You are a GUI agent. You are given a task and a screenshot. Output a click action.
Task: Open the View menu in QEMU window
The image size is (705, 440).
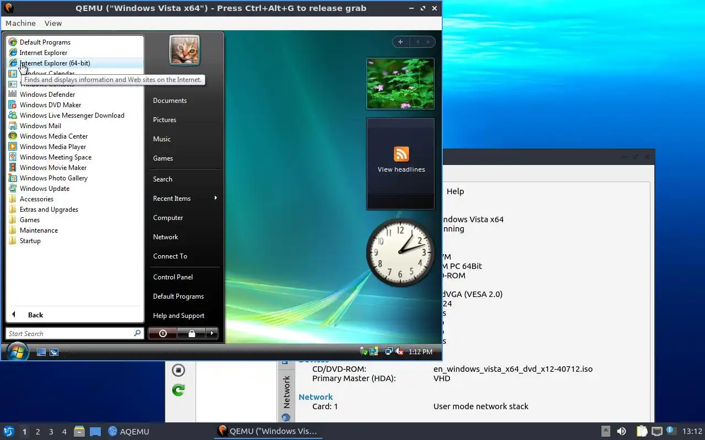click(53, 23)
